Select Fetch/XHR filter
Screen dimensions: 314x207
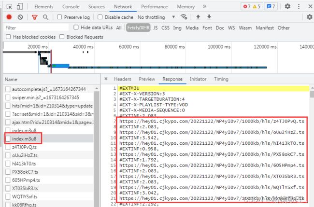point(138,28)
